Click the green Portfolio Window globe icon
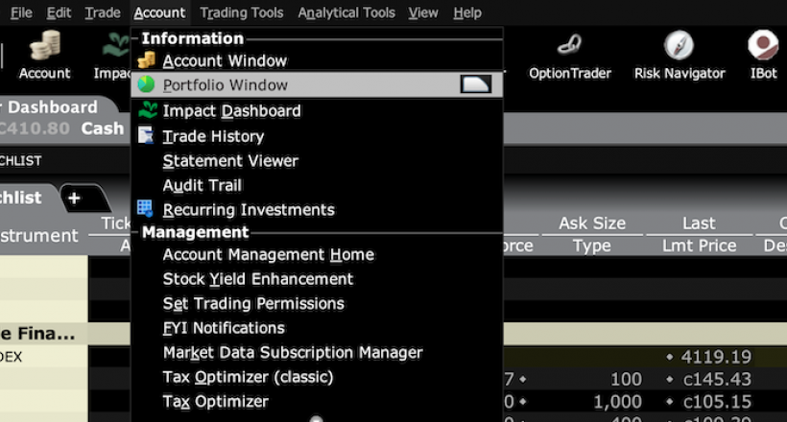This screenshot has height=422, width=787. (146, 85)
